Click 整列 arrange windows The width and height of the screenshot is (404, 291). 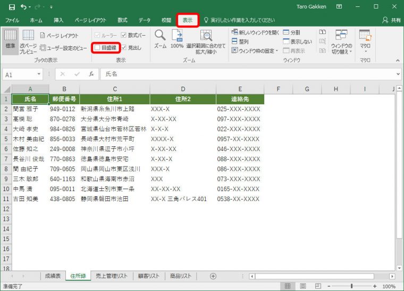pyautogui.click(x=240, y=41)
